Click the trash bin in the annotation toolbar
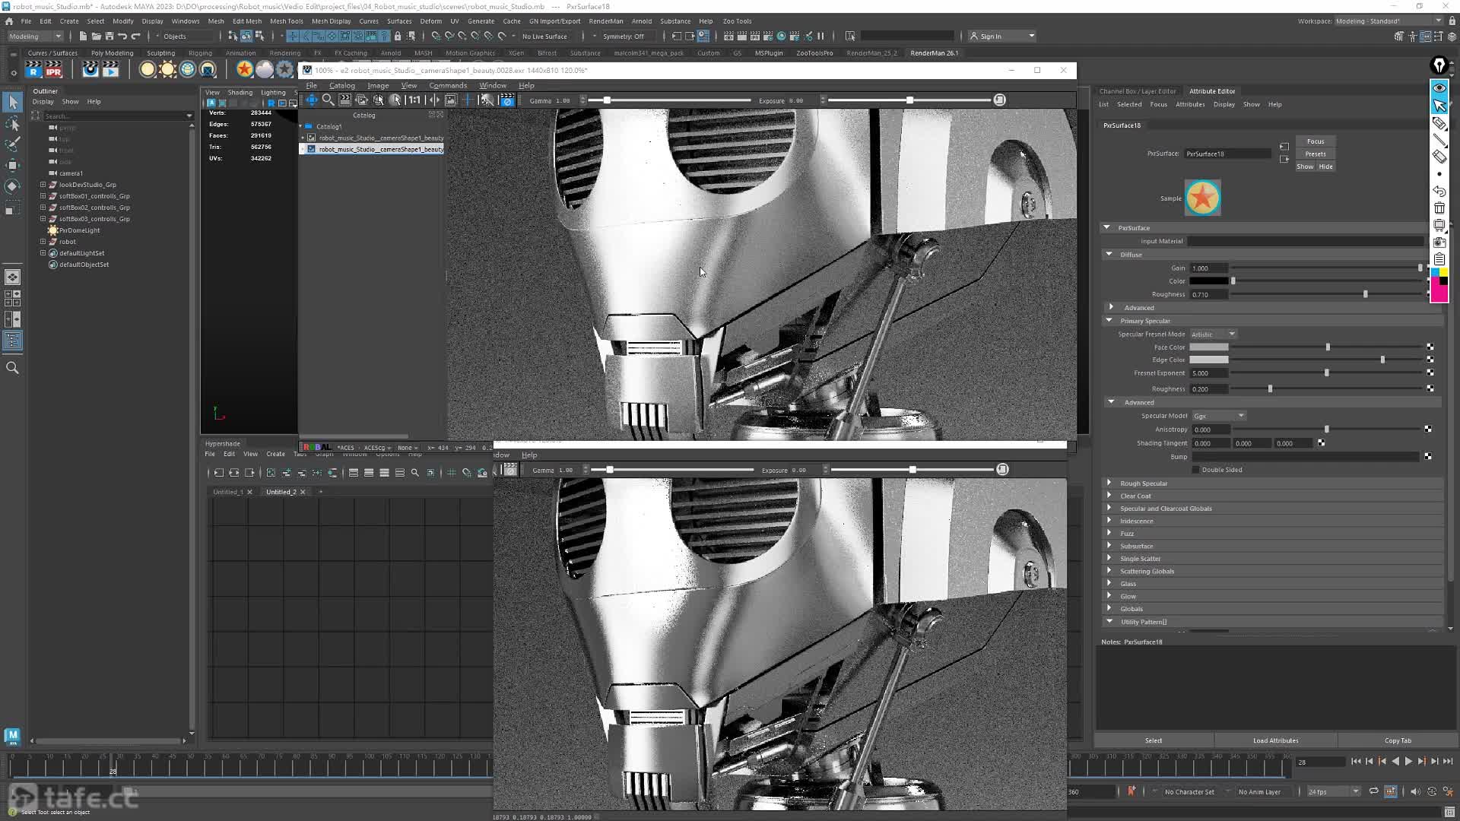The width and height of the screenshot is (1460, 821). click(1439, 208)
